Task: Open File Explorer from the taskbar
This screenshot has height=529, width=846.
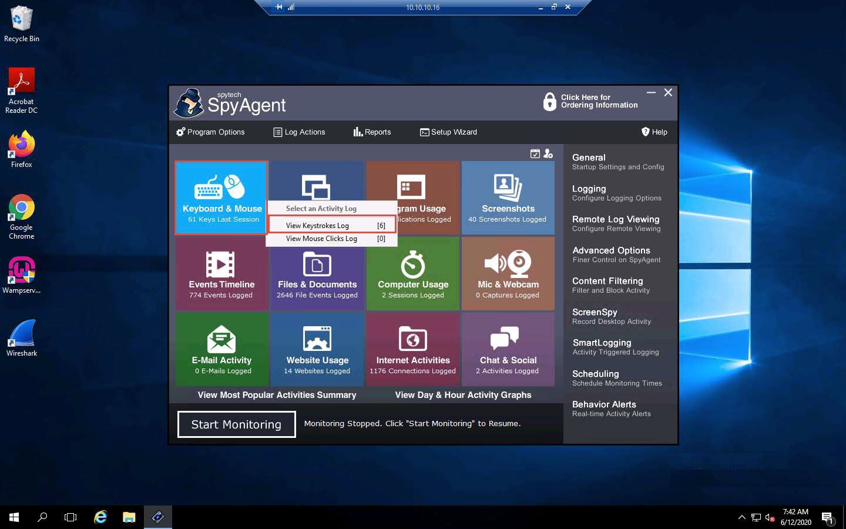Action: click(129, 517)
